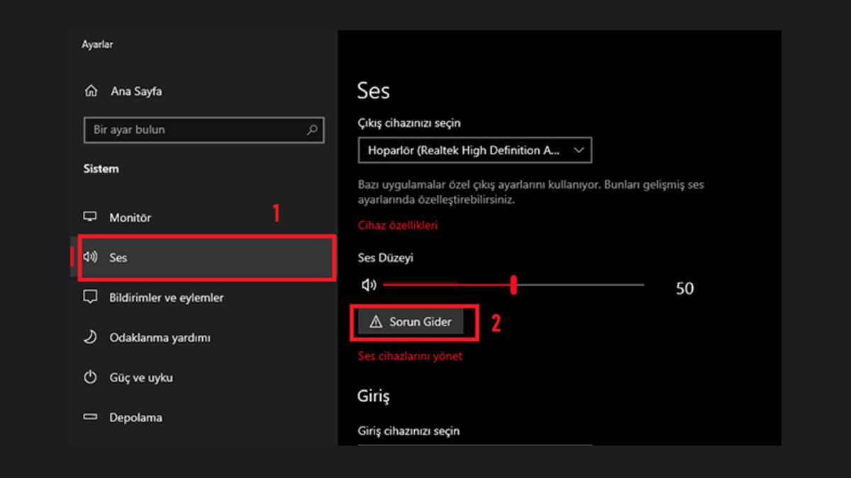The image size is (851, 478).
Task: Open the output device dropdown showing Hoparlör Realtek
Action: coord(474,150)
